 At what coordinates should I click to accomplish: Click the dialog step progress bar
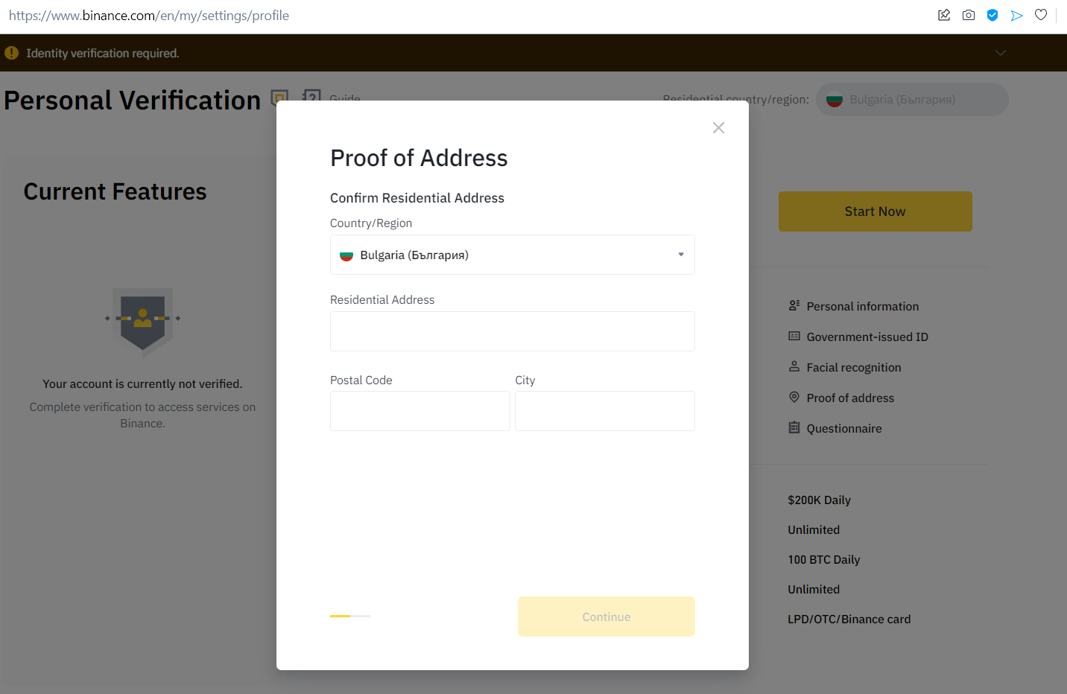click(350, 616)
